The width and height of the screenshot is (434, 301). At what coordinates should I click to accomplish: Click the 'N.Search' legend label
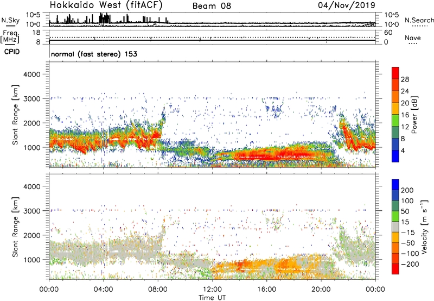pos(419,20)
